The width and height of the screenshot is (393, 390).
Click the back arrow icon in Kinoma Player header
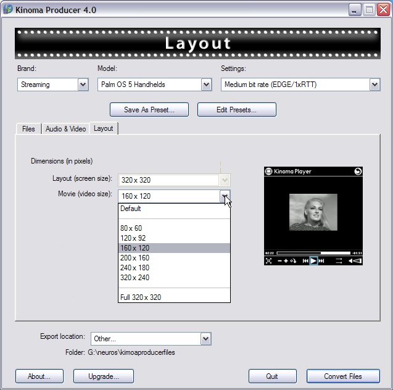pyautogui.click(x=357, y=172)
